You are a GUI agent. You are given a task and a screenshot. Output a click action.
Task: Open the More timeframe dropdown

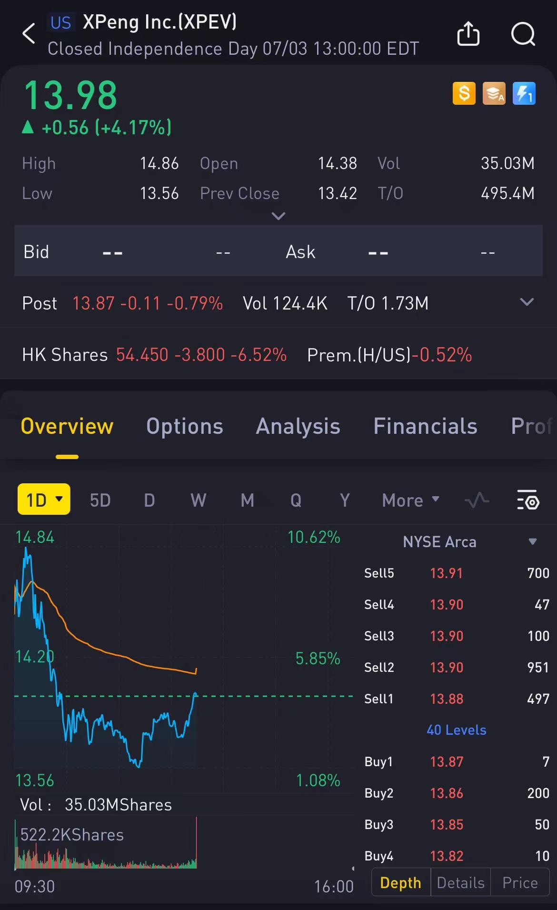pyautogui.click(x=410, y=500)
